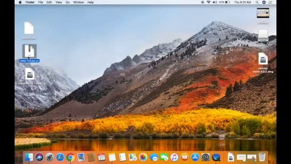Screen dimensions: 291x164
Task: Open Contacts book icon in Dock
Action: pyautogui.click(x=91, y=157)
